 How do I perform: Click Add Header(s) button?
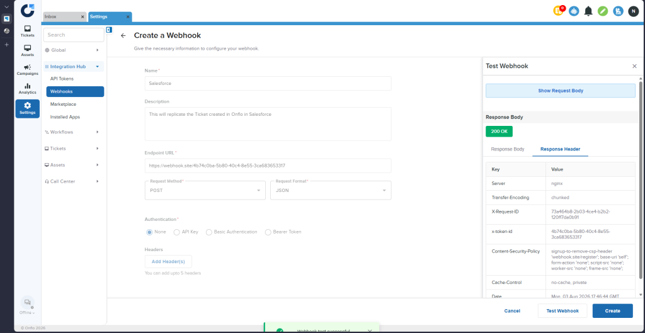pos(168,262)
